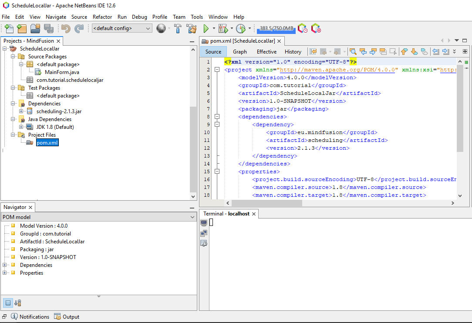The width and height of the screenshot is (472, 323).
Task: Select pom.xml under Project Files
Action: [47, 142]
